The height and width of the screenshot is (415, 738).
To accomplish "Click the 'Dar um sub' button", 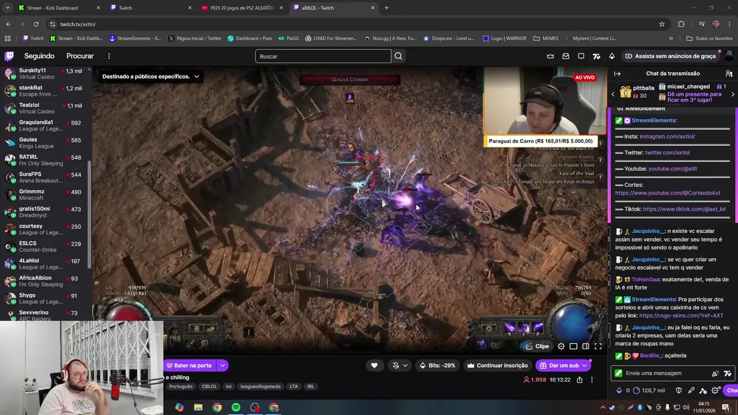I will point(559,365).
